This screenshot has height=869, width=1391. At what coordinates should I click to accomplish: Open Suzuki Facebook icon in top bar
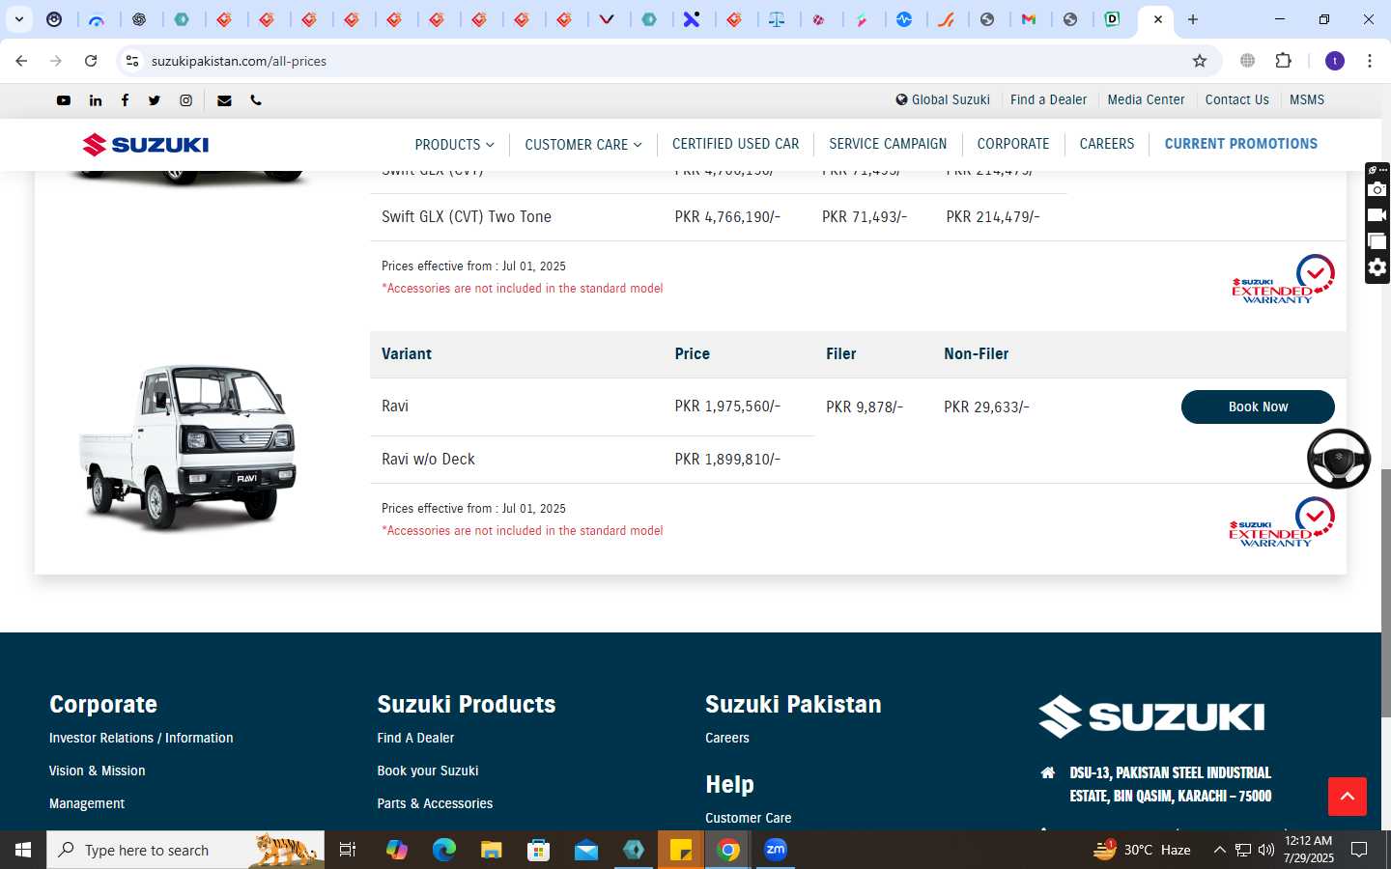coord(125,100)
